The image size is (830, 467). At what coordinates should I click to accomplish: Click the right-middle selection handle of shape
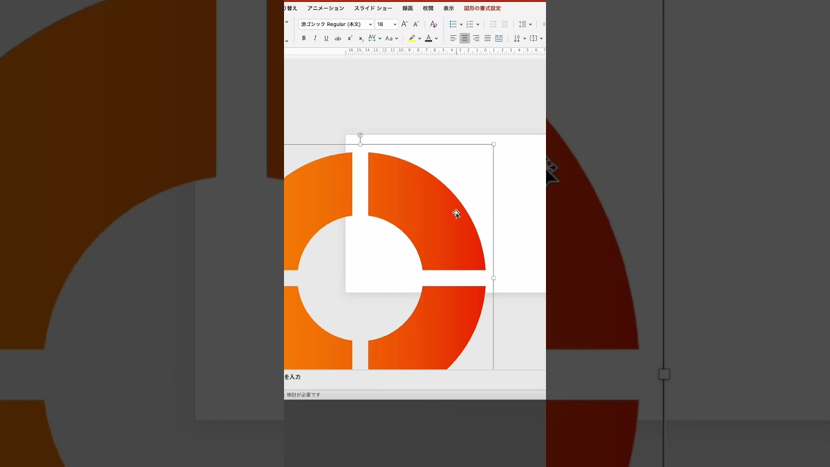(x=493, y=278)
